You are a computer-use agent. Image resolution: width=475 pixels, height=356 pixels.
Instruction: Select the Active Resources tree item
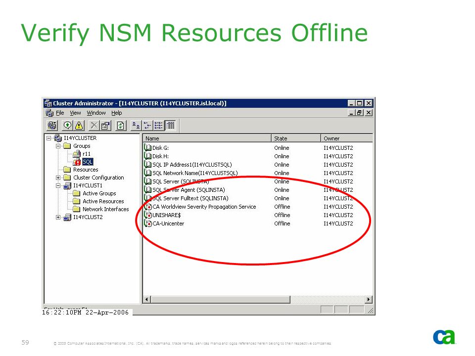coord(103,201)
